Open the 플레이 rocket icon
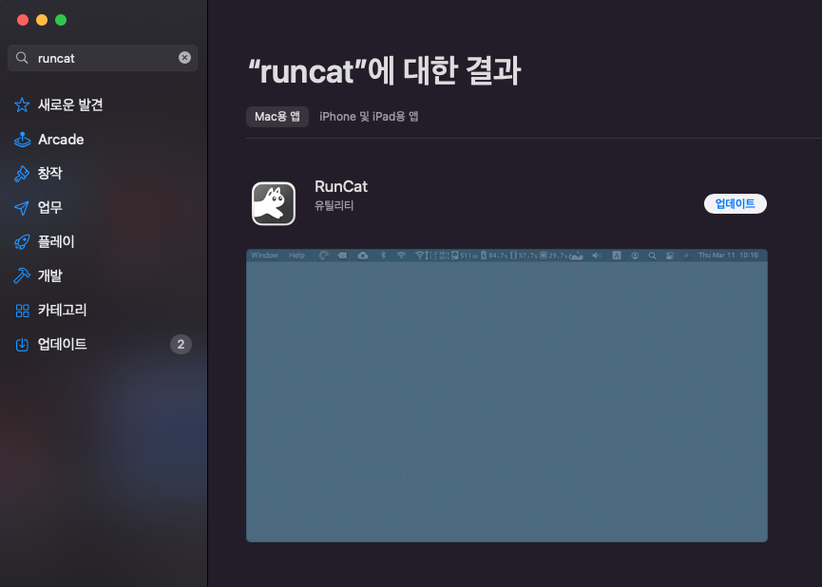The height and width of the screenshot is (587, 822). coord(22,241)
